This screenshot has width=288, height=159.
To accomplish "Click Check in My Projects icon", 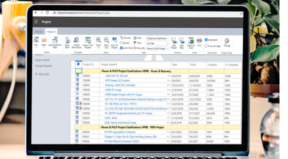I will tap(88, 40).
